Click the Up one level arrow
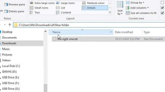Screen dimensions: 165x92 [10, 25]
